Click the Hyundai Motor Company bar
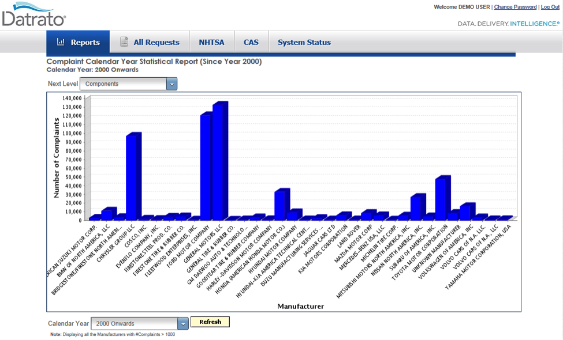 pyautogui.click(x=294, y=214)
